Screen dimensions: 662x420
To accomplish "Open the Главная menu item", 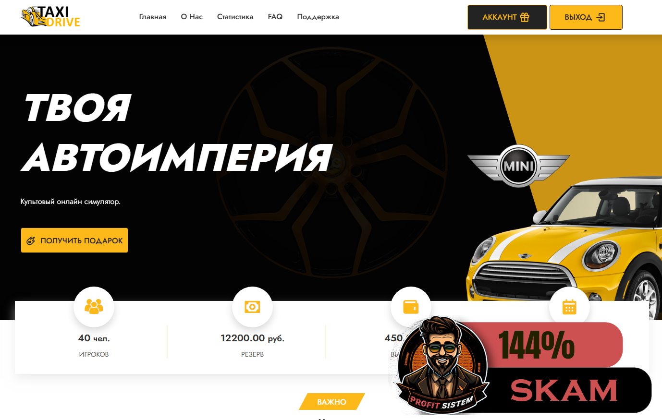I will (153, 17).
